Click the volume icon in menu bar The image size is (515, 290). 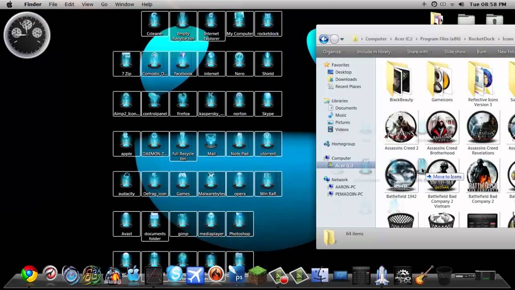click(x=461, y=4)
